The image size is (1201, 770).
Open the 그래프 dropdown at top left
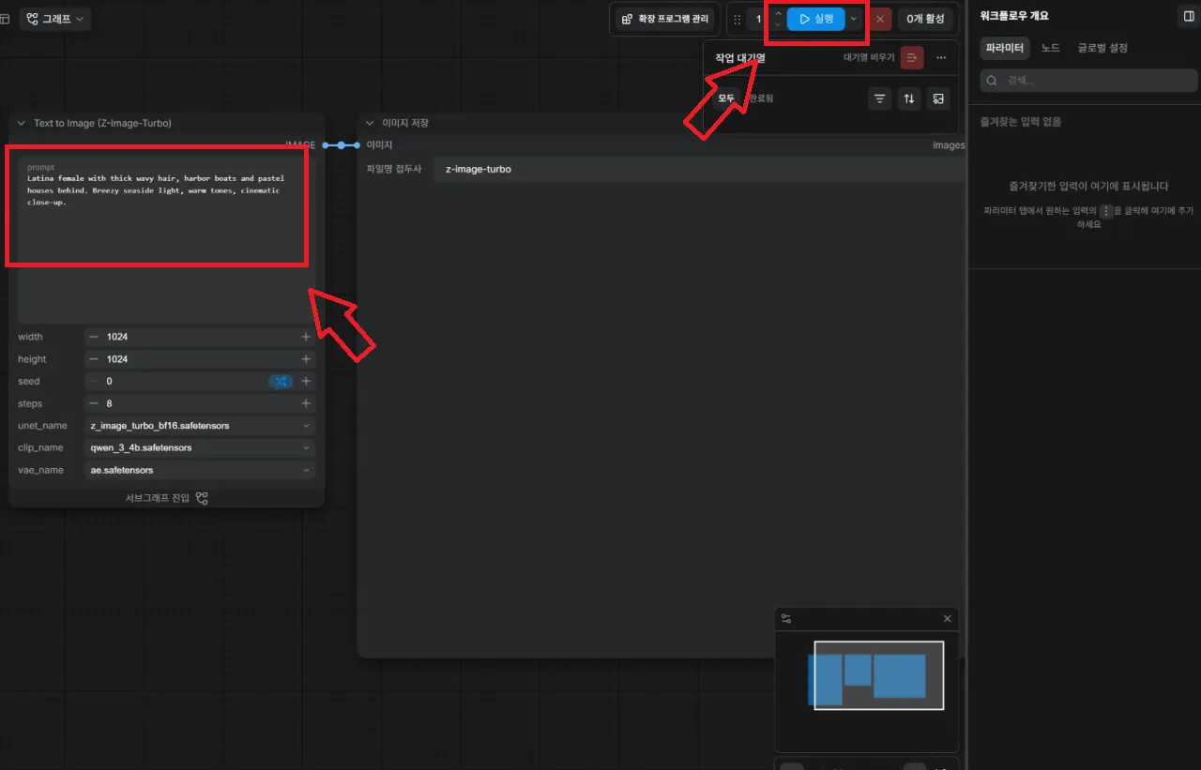tap(55, 19)
